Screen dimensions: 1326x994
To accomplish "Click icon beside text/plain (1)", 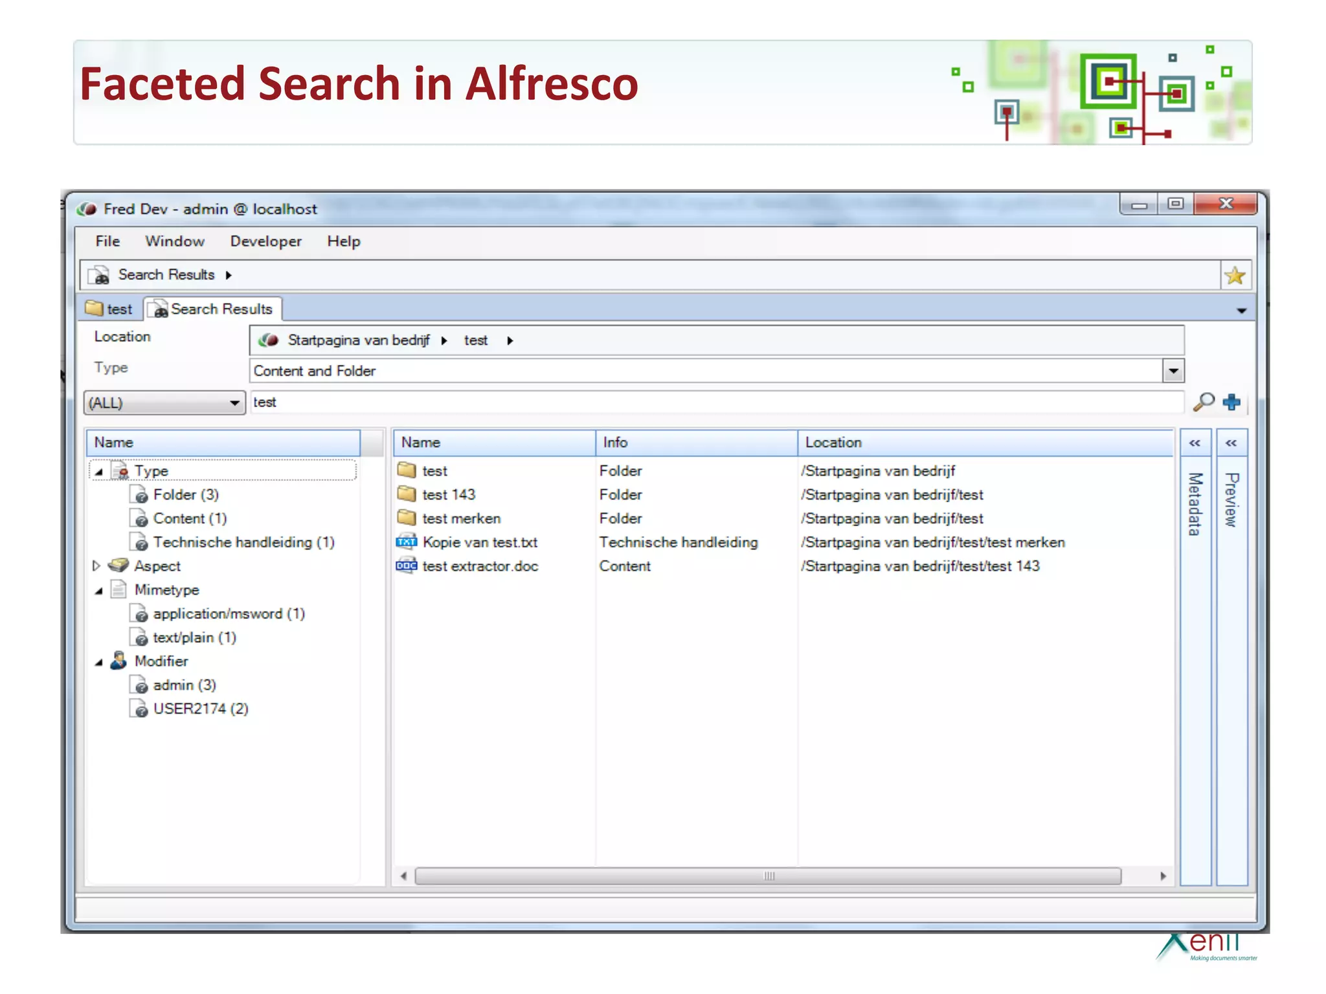I will coord(139,637).
